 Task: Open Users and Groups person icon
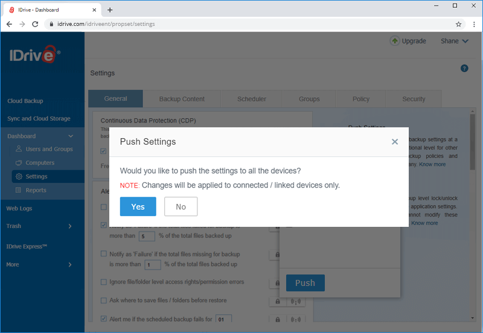point(19,149)
